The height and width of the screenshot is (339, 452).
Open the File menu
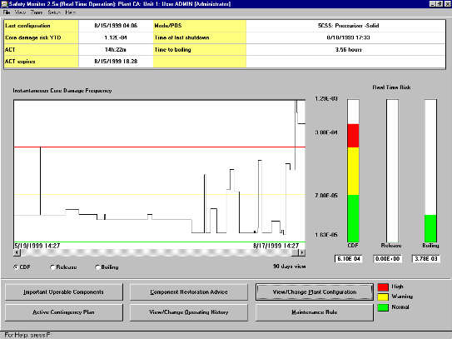click(x=7, y=12)
